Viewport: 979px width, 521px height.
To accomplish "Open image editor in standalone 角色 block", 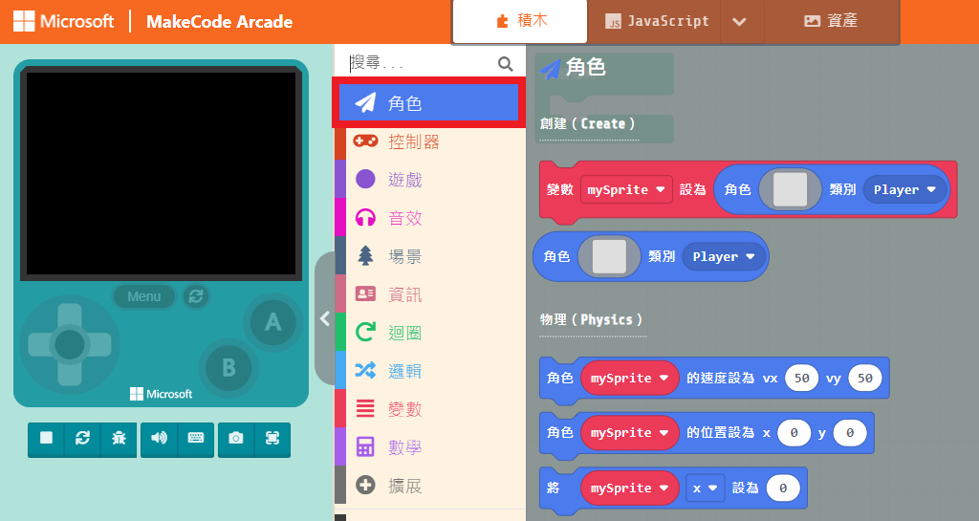I will pos(609,256).
